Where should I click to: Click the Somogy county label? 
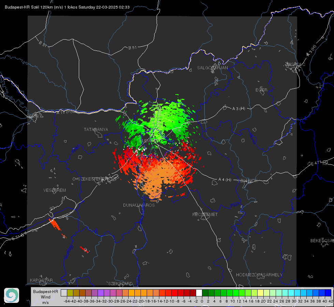[x=68, y=252]
